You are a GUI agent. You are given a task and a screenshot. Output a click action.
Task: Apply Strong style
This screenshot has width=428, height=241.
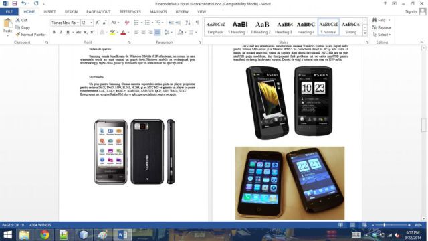[350, 27]
